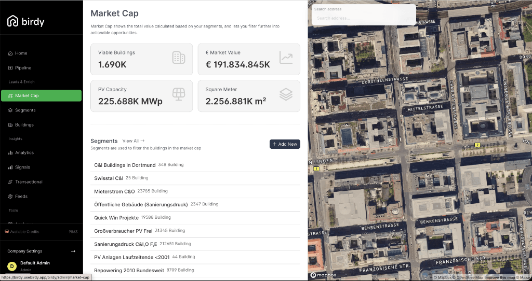Click the Feeds sidebar icon
Viewport: 532px width, 281px height.
[10, 196]
